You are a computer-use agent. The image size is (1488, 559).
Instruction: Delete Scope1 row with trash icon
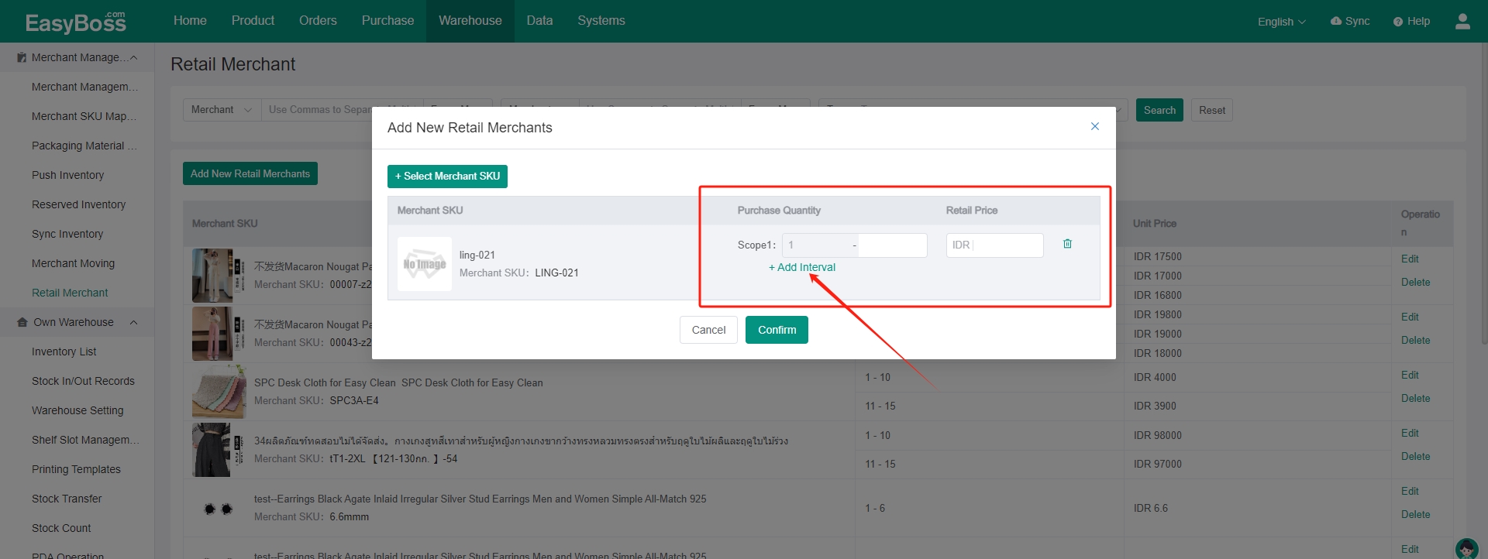(1067, 244)
